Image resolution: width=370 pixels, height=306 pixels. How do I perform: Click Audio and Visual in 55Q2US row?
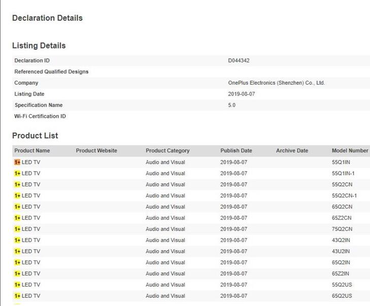165,285
